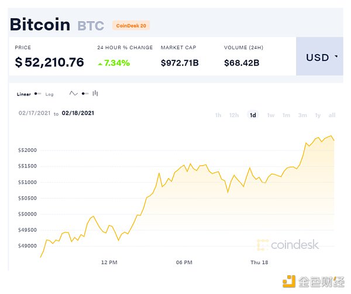Open the USD currency dropdown
The height and width of the screenshot is (294, 351).
click(x=322, y=57)
